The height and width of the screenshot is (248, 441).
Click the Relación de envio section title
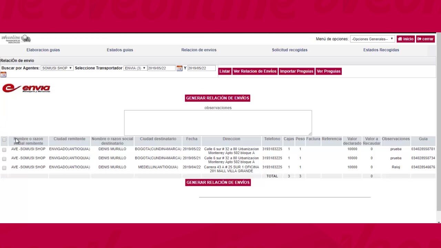tap(17, 61)
